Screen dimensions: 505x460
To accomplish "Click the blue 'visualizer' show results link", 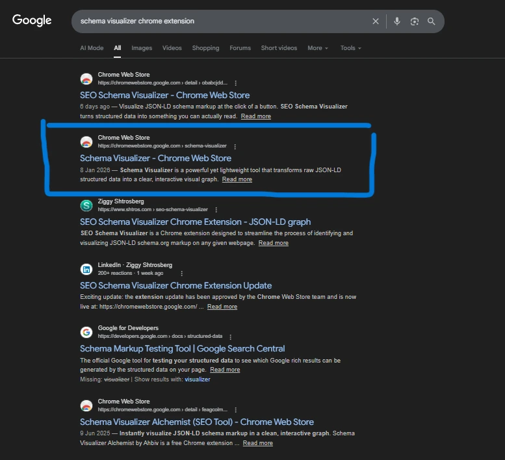I will pyautogui.click(x=198, y=379).
